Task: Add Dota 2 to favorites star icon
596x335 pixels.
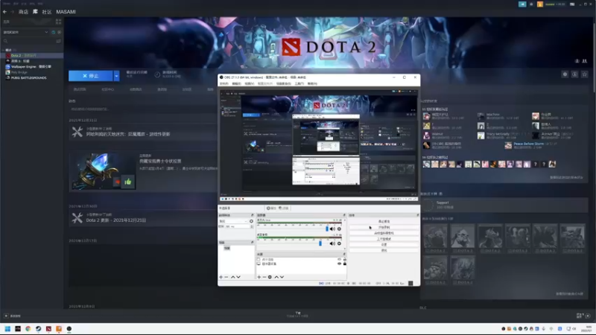Action: [585, 74]
